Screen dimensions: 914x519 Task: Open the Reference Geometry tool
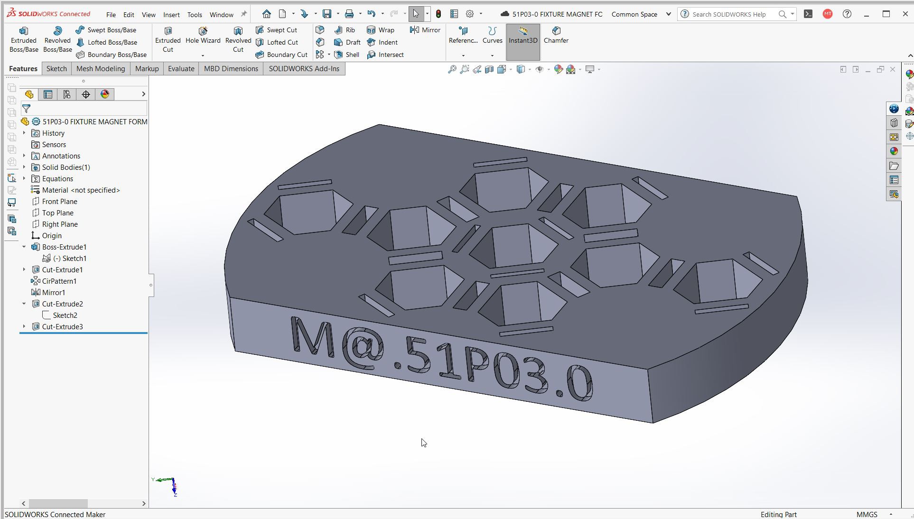[463, 35]
